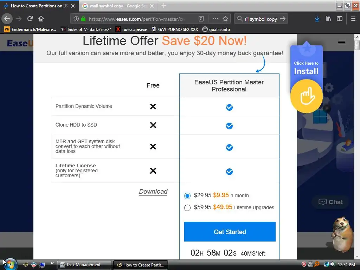This screenshot has width=360, height=270.
Task: Click the tray volume speaker icon
Action: coord(333,264)
